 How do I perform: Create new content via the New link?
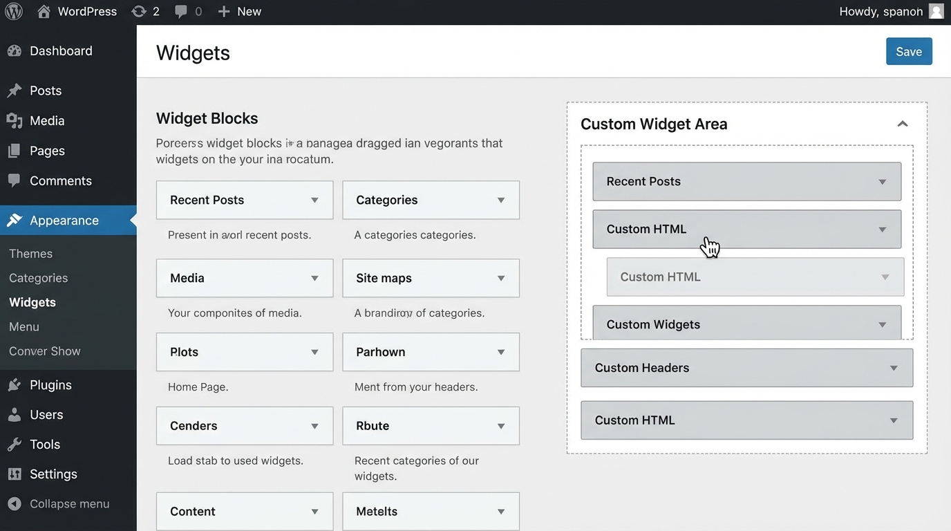239,11
